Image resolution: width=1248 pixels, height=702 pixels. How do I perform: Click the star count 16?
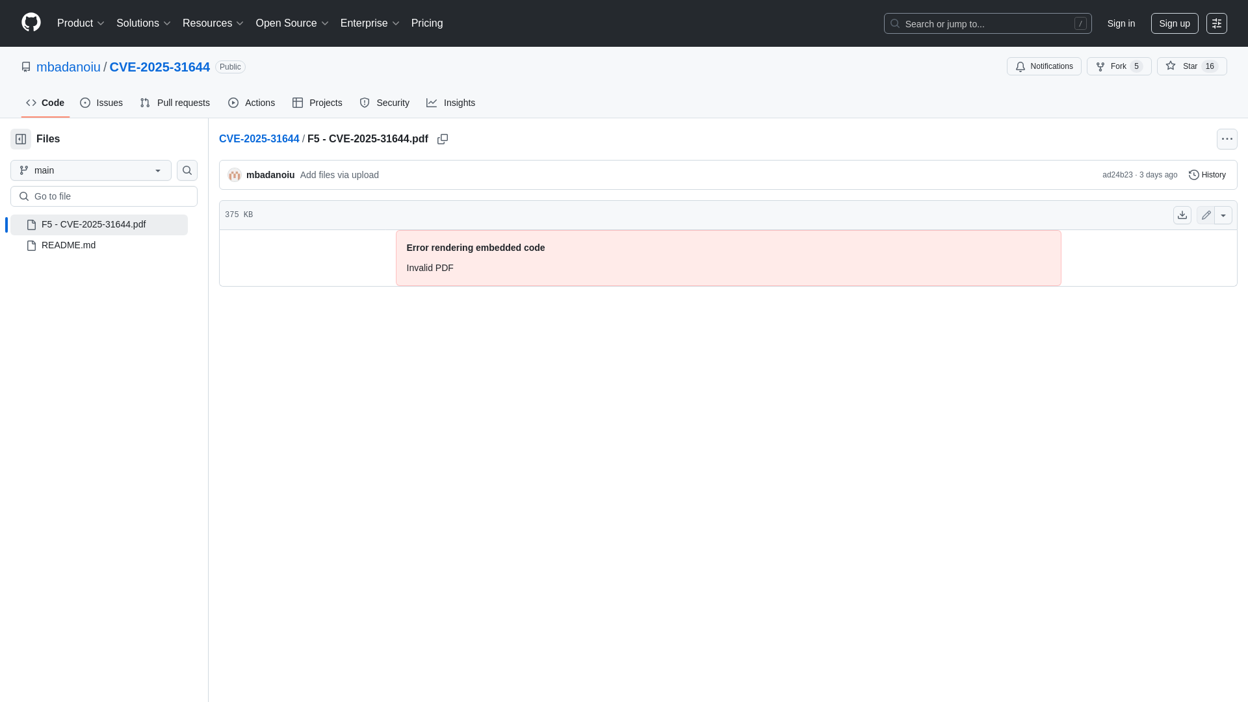coord(1210,66)
